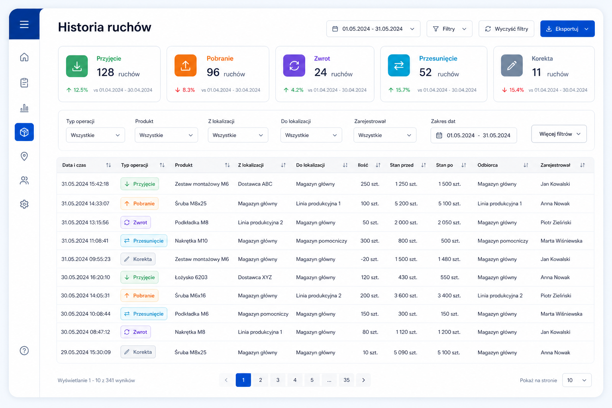Click Pobranie badge for Śruba M6x16 row

(x=139, y=296)
